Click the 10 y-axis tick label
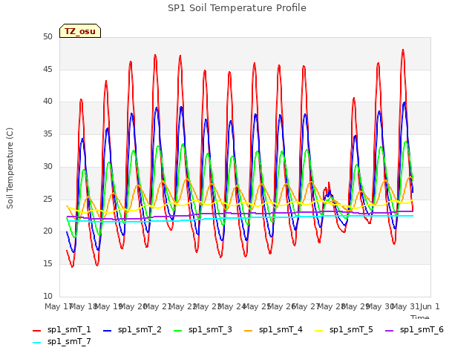Image resolution: width=475 pixels, height=356 pixels. coord(47,296)
